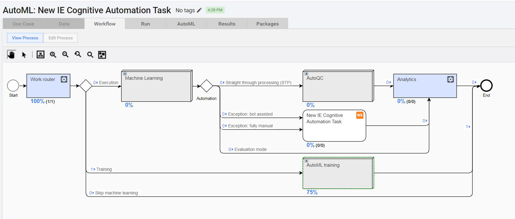Click the 4:28 PM timestamp badge
This screenshot has height=219, width=515.
pyautogui.click(x=215, y=10)
